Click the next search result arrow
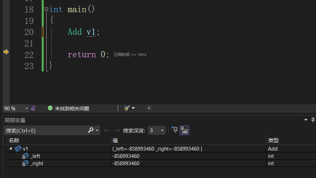Image resolution: width=316 pixels, height=178 pixels. [x=117, y=130]
